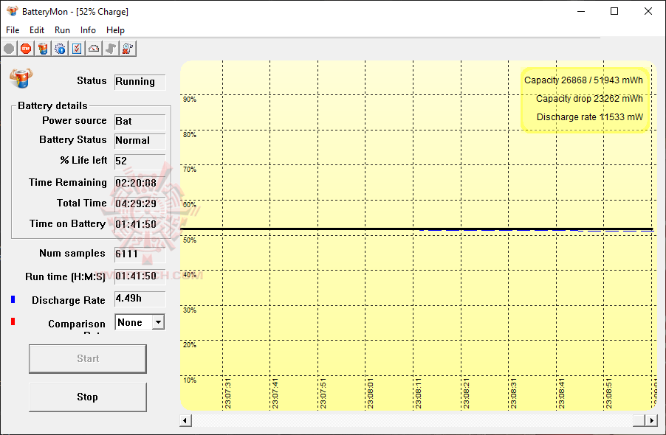
Task: Click the Discharge rate 11533 mW text
Action: 589,117
